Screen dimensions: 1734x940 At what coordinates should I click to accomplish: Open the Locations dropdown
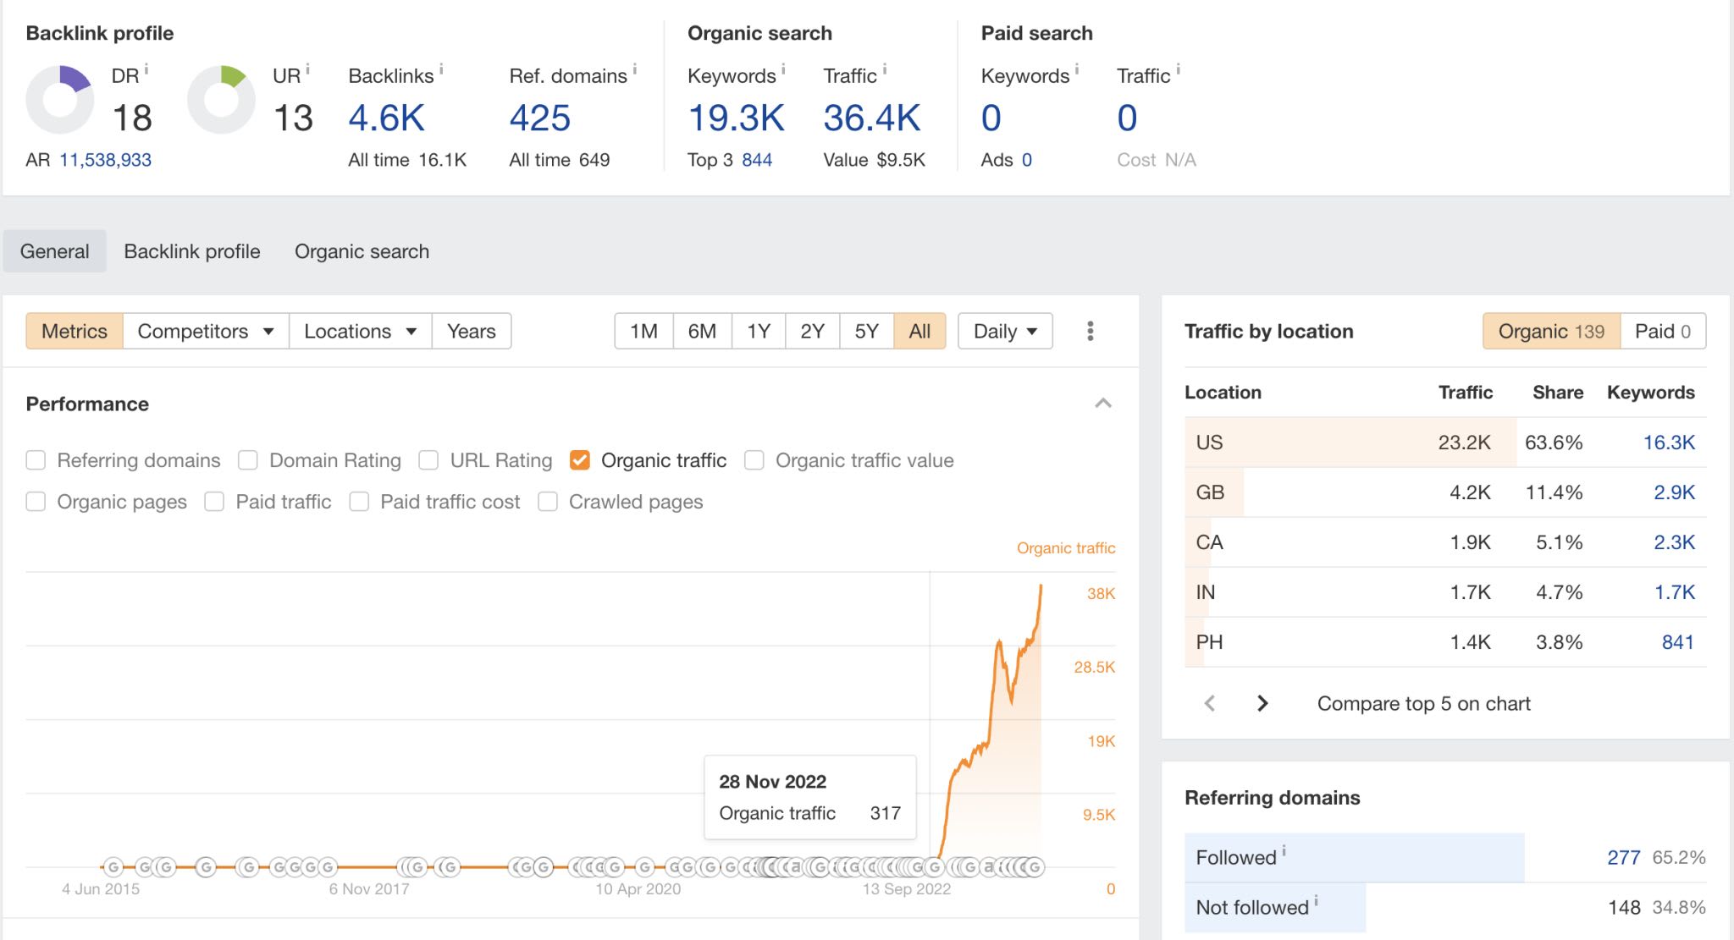coord(360,331)
